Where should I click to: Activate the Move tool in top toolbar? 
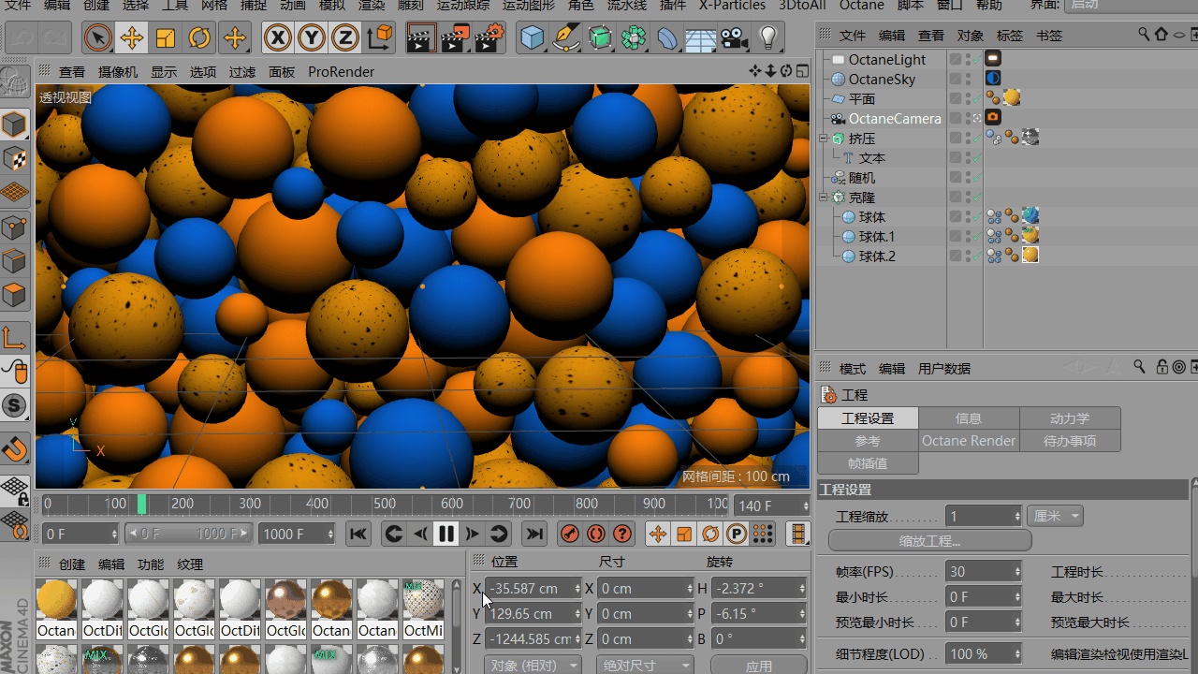pyautogui.click(x=131, y=38)
